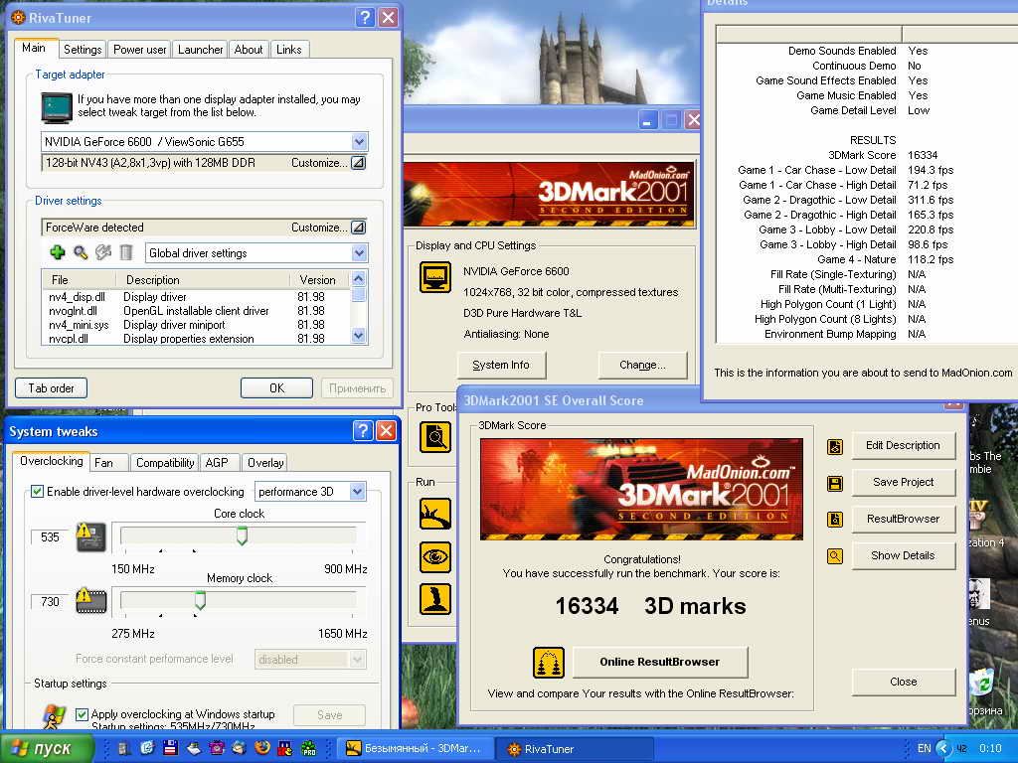Click the Windows flag startup settings icon
The width and height of the screenshot is (1018, 763).
55,716
